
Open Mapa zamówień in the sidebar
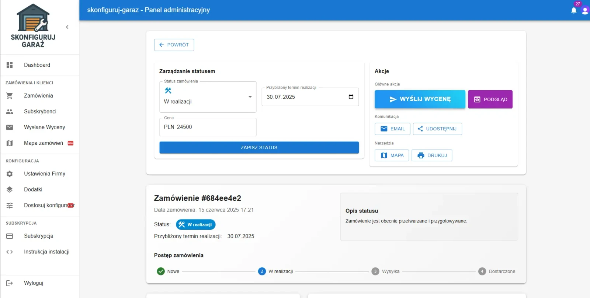click(x=40, y=143)
